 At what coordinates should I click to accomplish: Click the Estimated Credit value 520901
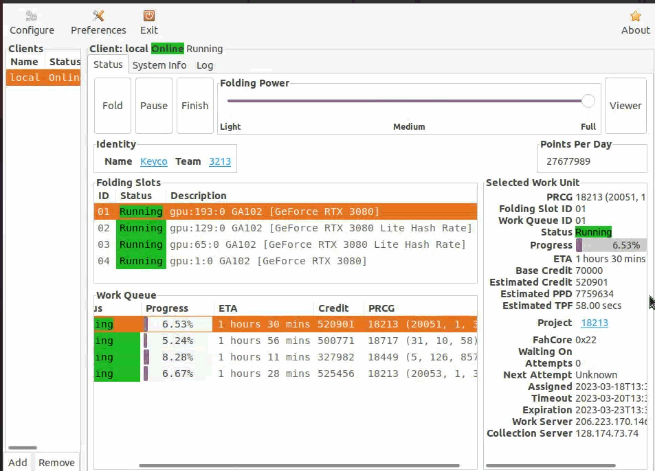(592, 282)
